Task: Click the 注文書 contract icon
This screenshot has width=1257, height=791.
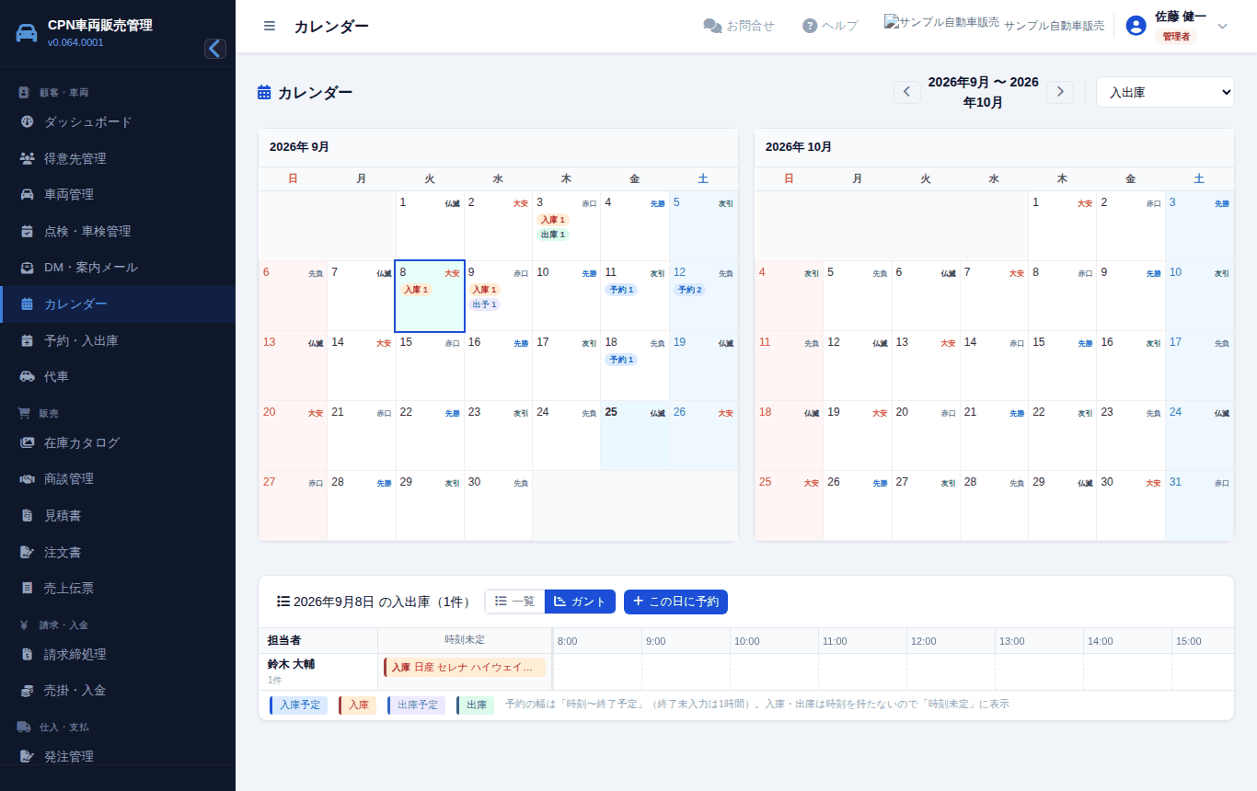Action: pyautogui.click(x=27, y=552)
